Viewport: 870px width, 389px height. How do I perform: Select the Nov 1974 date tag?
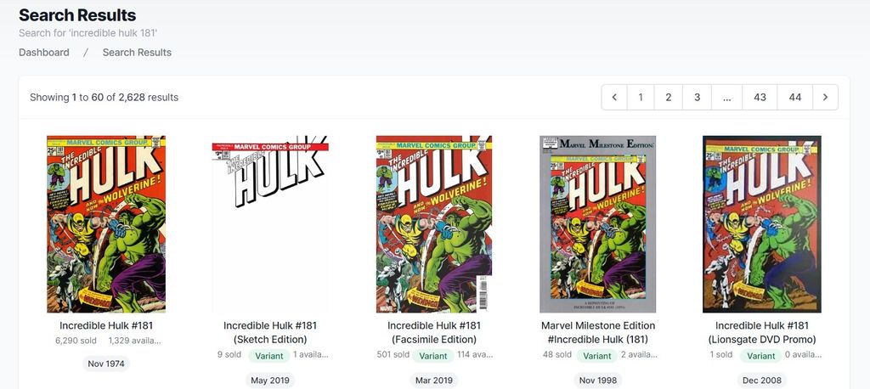point(106,364)
